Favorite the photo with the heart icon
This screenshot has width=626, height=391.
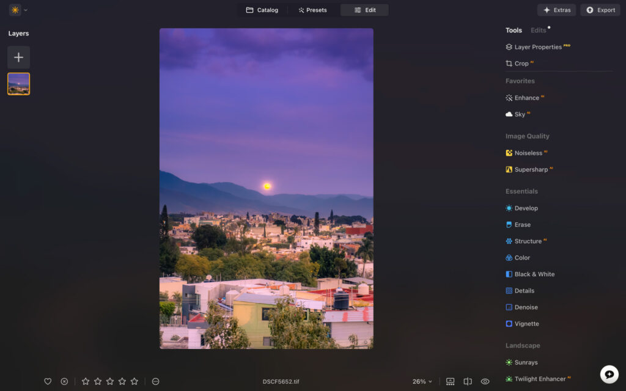point(48,381)
